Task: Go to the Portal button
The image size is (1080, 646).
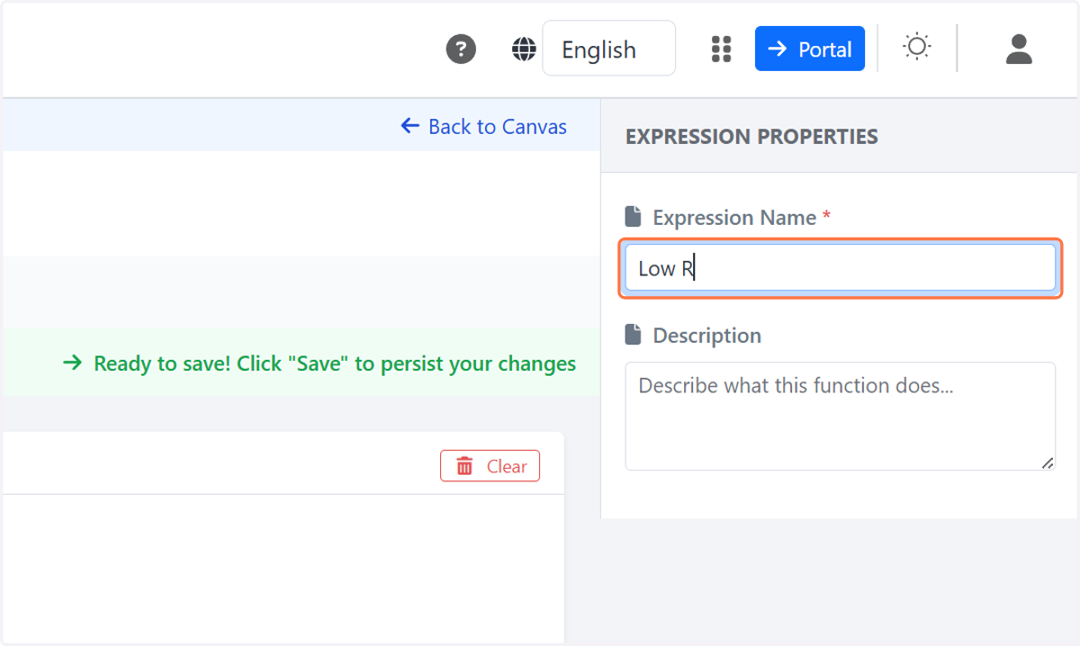Action: pos(810,49)
